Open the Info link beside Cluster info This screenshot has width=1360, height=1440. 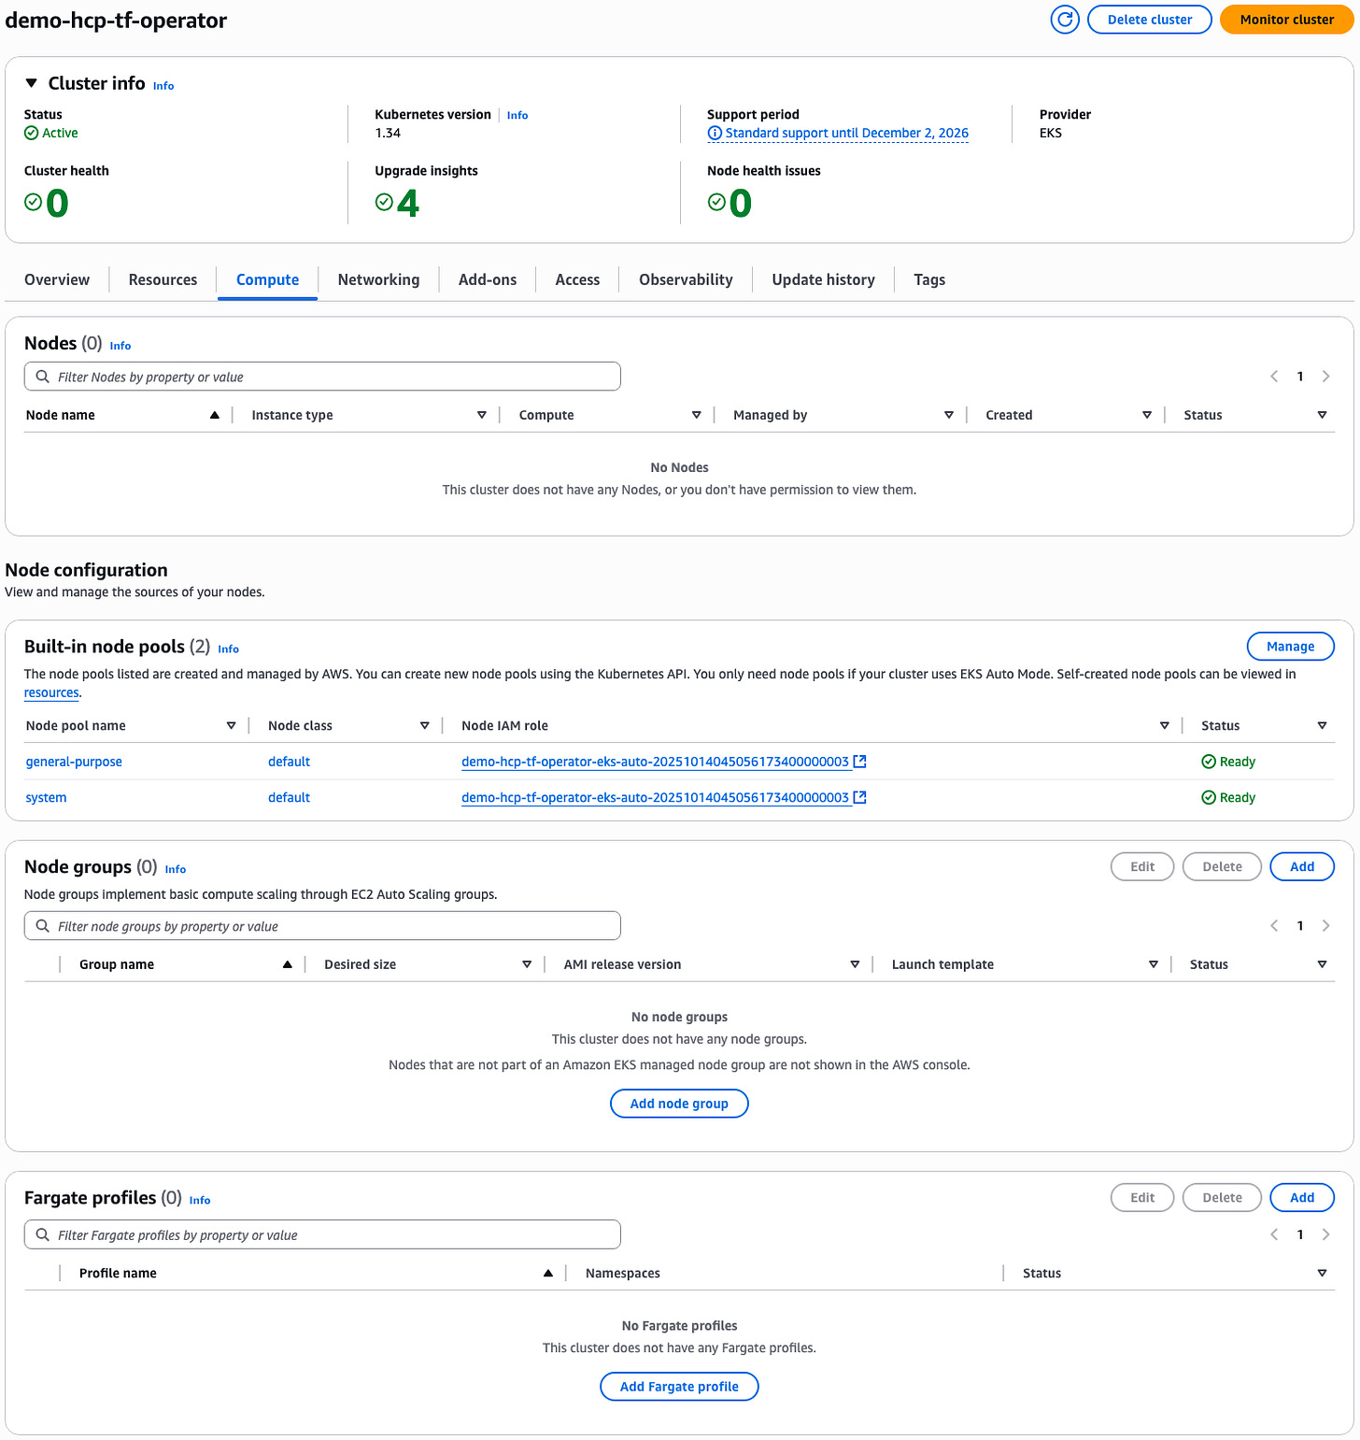tap(163, 86)
